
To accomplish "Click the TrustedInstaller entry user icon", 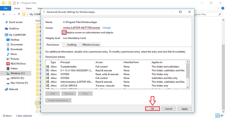I will point(48,67).
